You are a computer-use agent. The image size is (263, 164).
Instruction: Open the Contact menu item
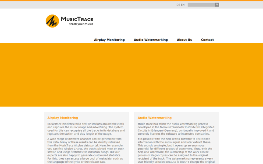click(x=207, y=40)
